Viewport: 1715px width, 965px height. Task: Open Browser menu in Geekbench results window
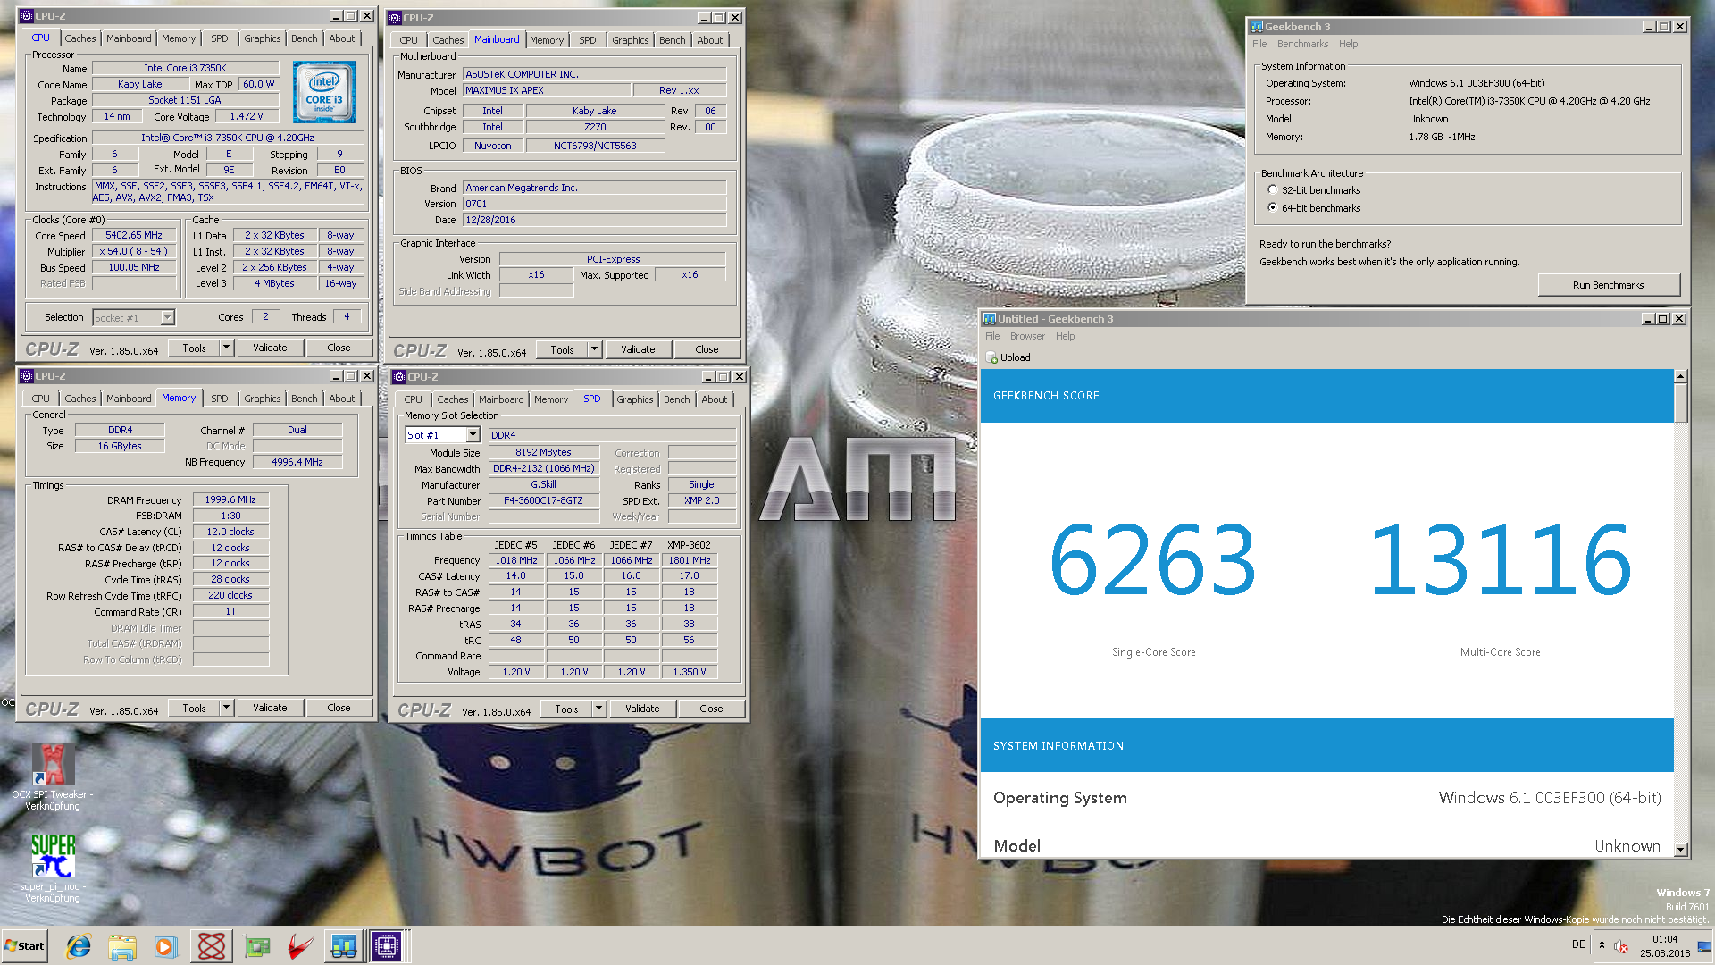1027,336
